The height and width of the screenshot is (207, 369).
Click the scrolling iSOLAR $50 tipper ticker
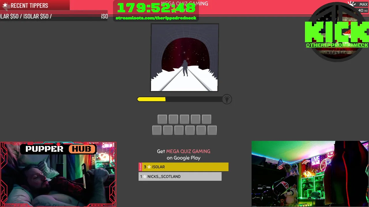(x=54, y=16)
